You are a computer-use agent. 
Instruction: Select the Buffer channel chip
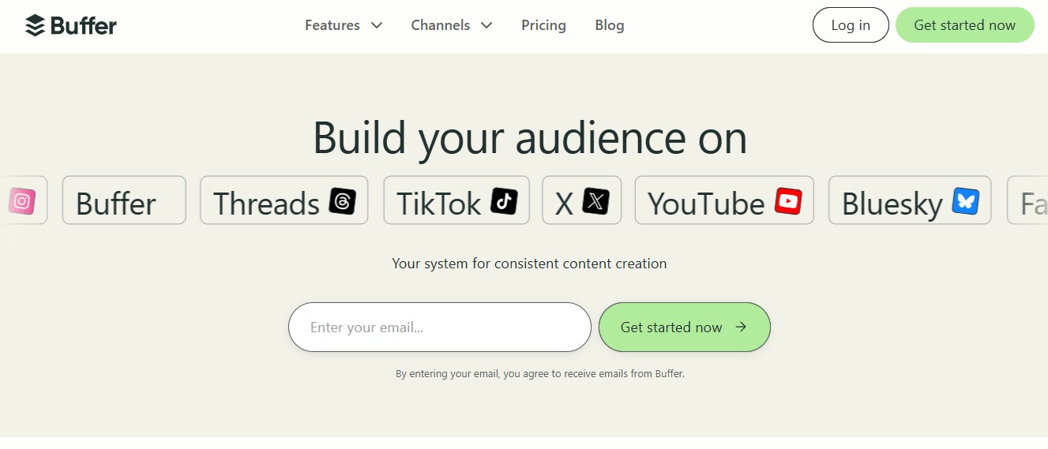click(124, 200)
